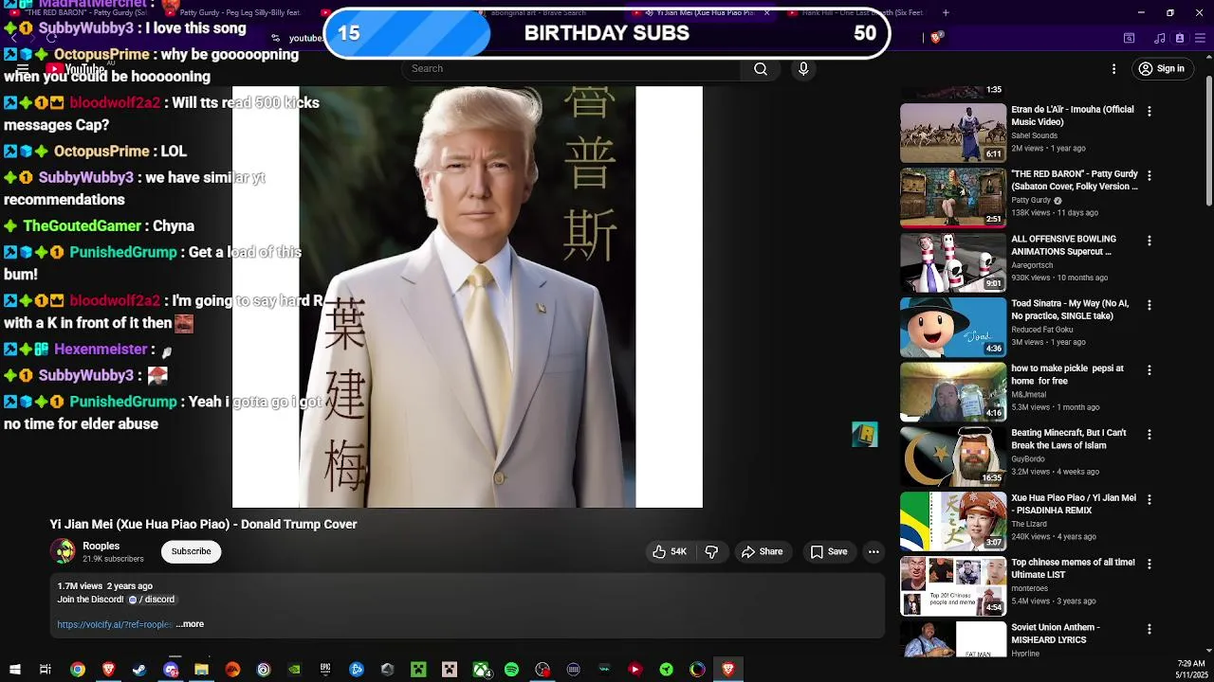1214x682 pixels.
Task: Play how to make pickle pepsi thumbnail
Action: coord(952,391)
